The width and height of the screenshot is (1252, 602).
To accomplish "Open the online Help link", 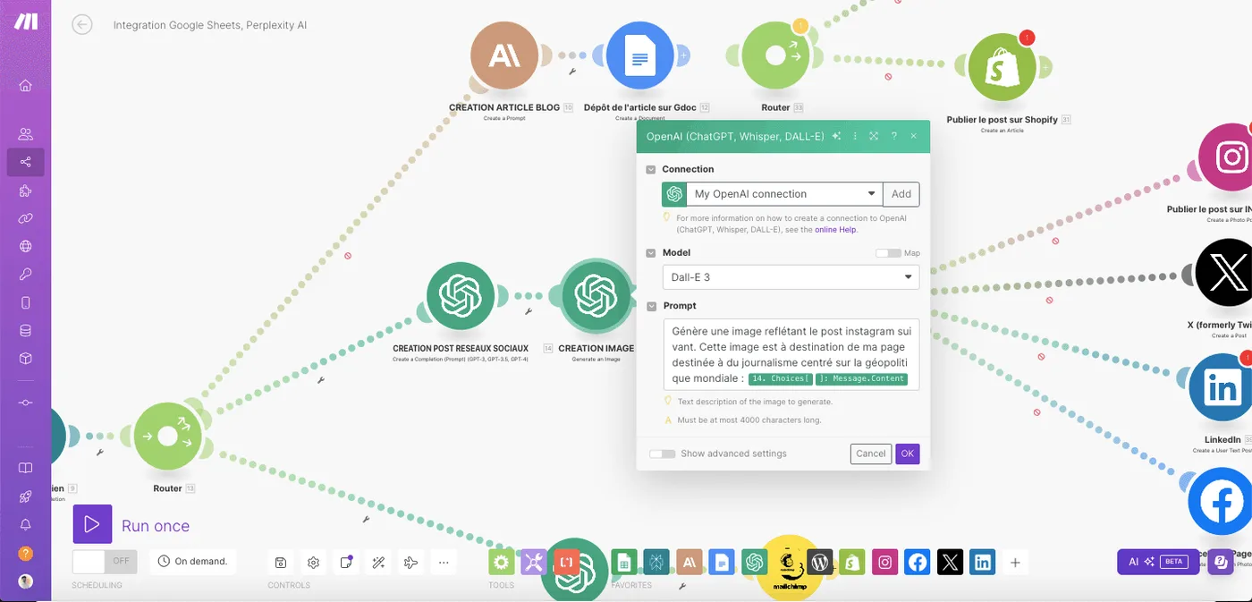I will click(835, 230).
